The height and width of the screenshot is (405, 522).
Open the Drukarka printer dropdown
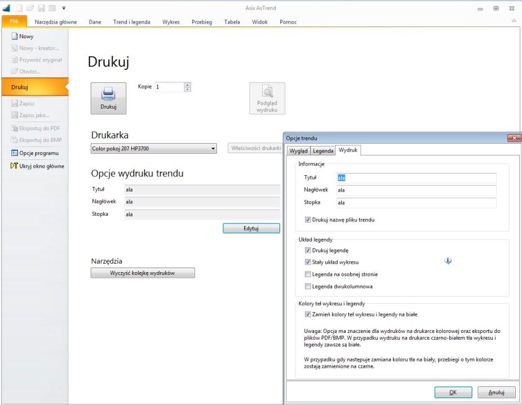coord(154,148)
